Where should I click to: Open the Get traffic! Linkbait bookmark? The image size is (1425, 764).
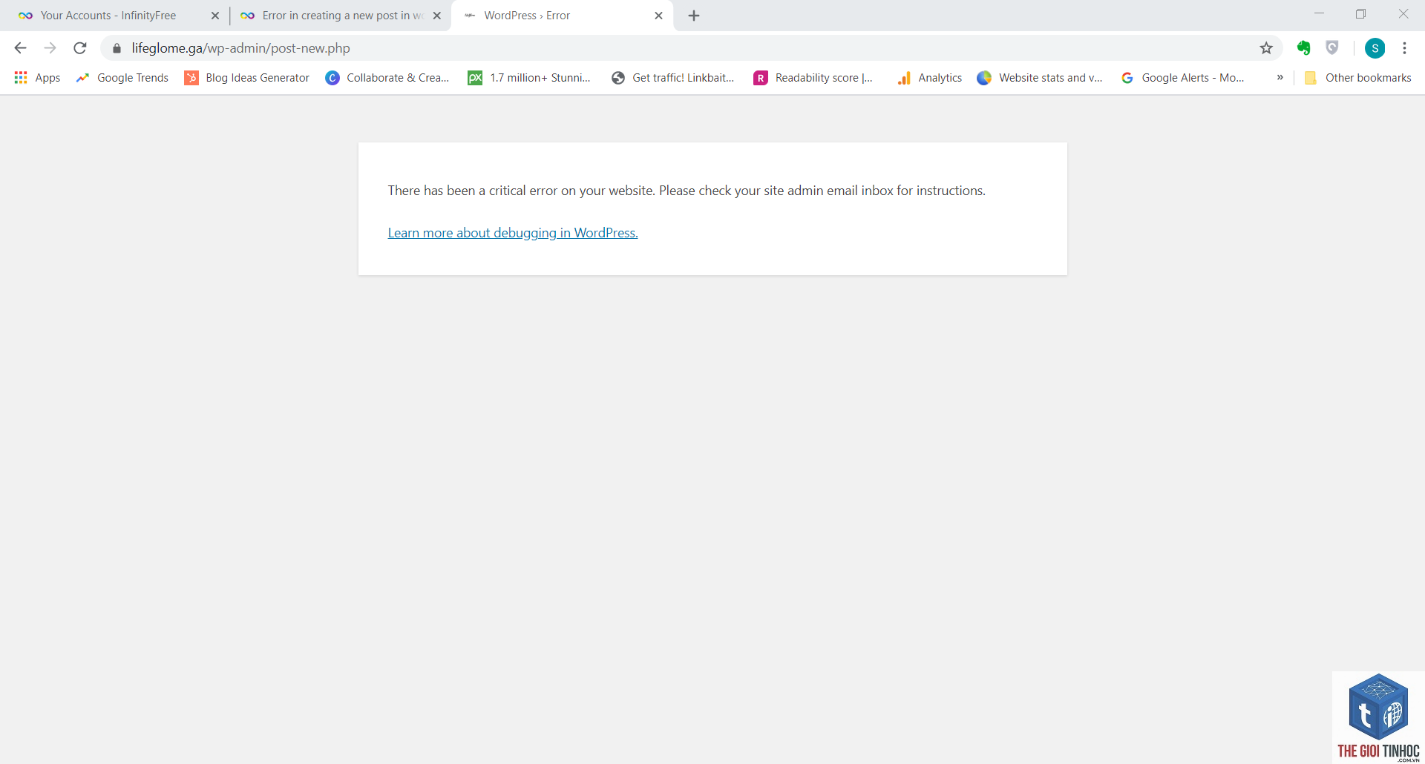tap(673, 78)
